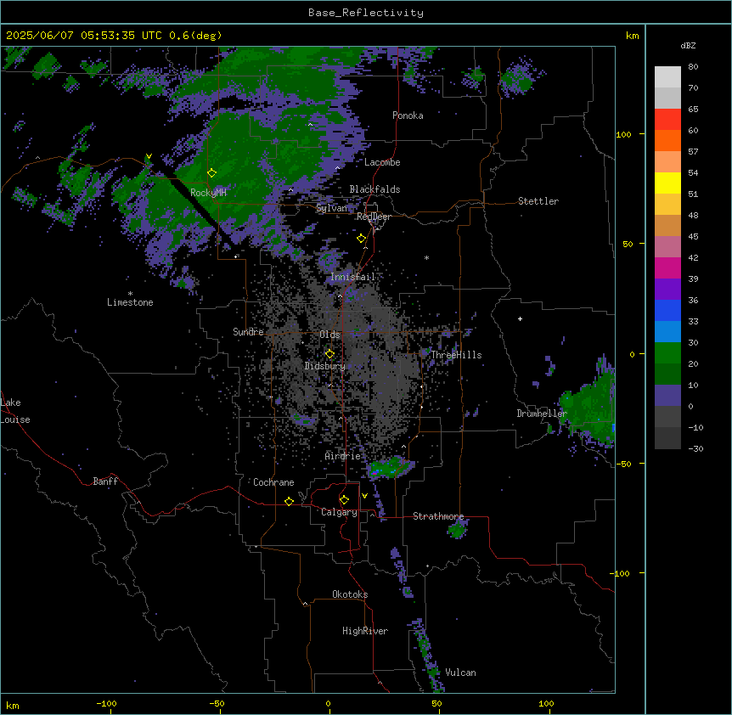Click the -30 value on dBZ legend
Image resolution: width=732 pixels, height=715 pixels.
695,448
